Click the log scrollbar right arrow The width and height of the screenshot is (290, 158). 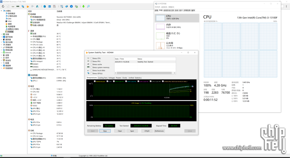pos(174,73)
